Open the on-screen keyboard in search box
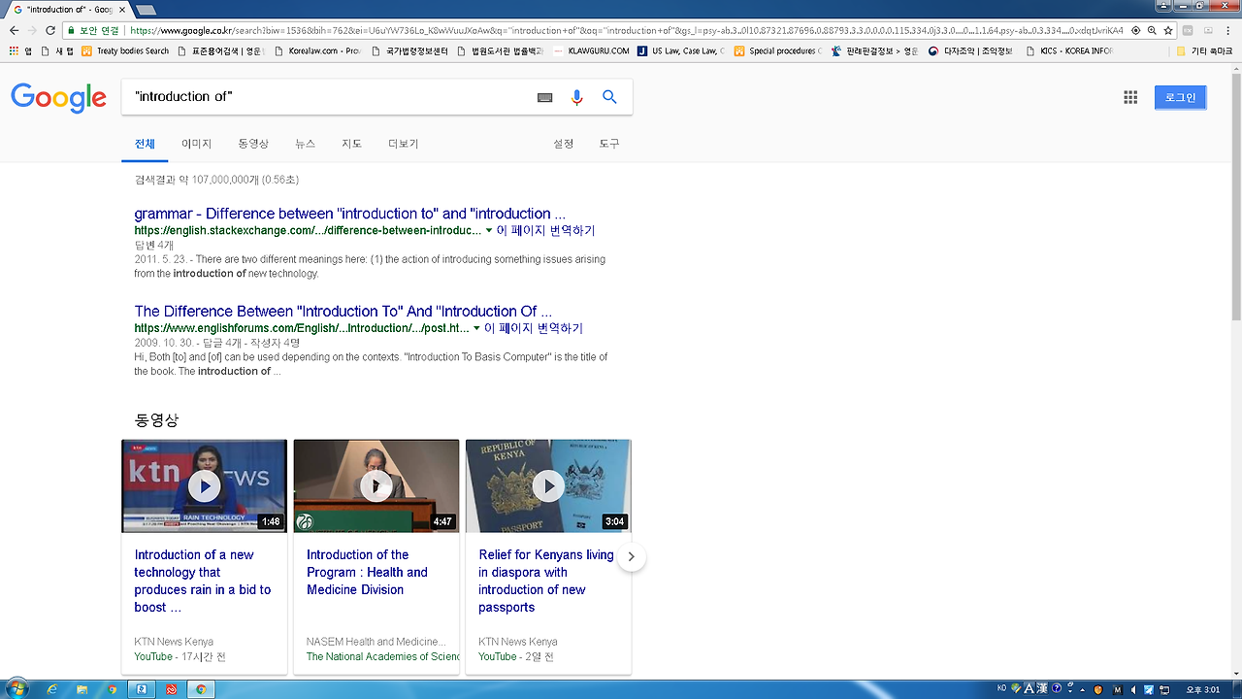Viewport: 1242px width, 699px height. point(545,97)
